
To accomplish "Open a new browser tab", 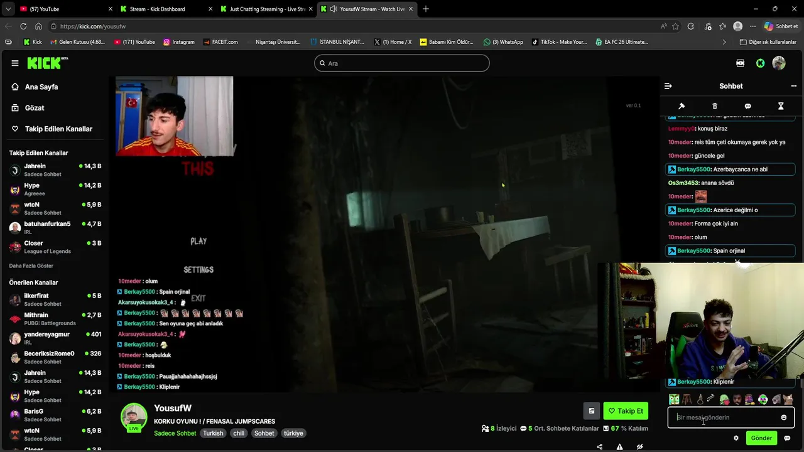I will click(426, 9).
